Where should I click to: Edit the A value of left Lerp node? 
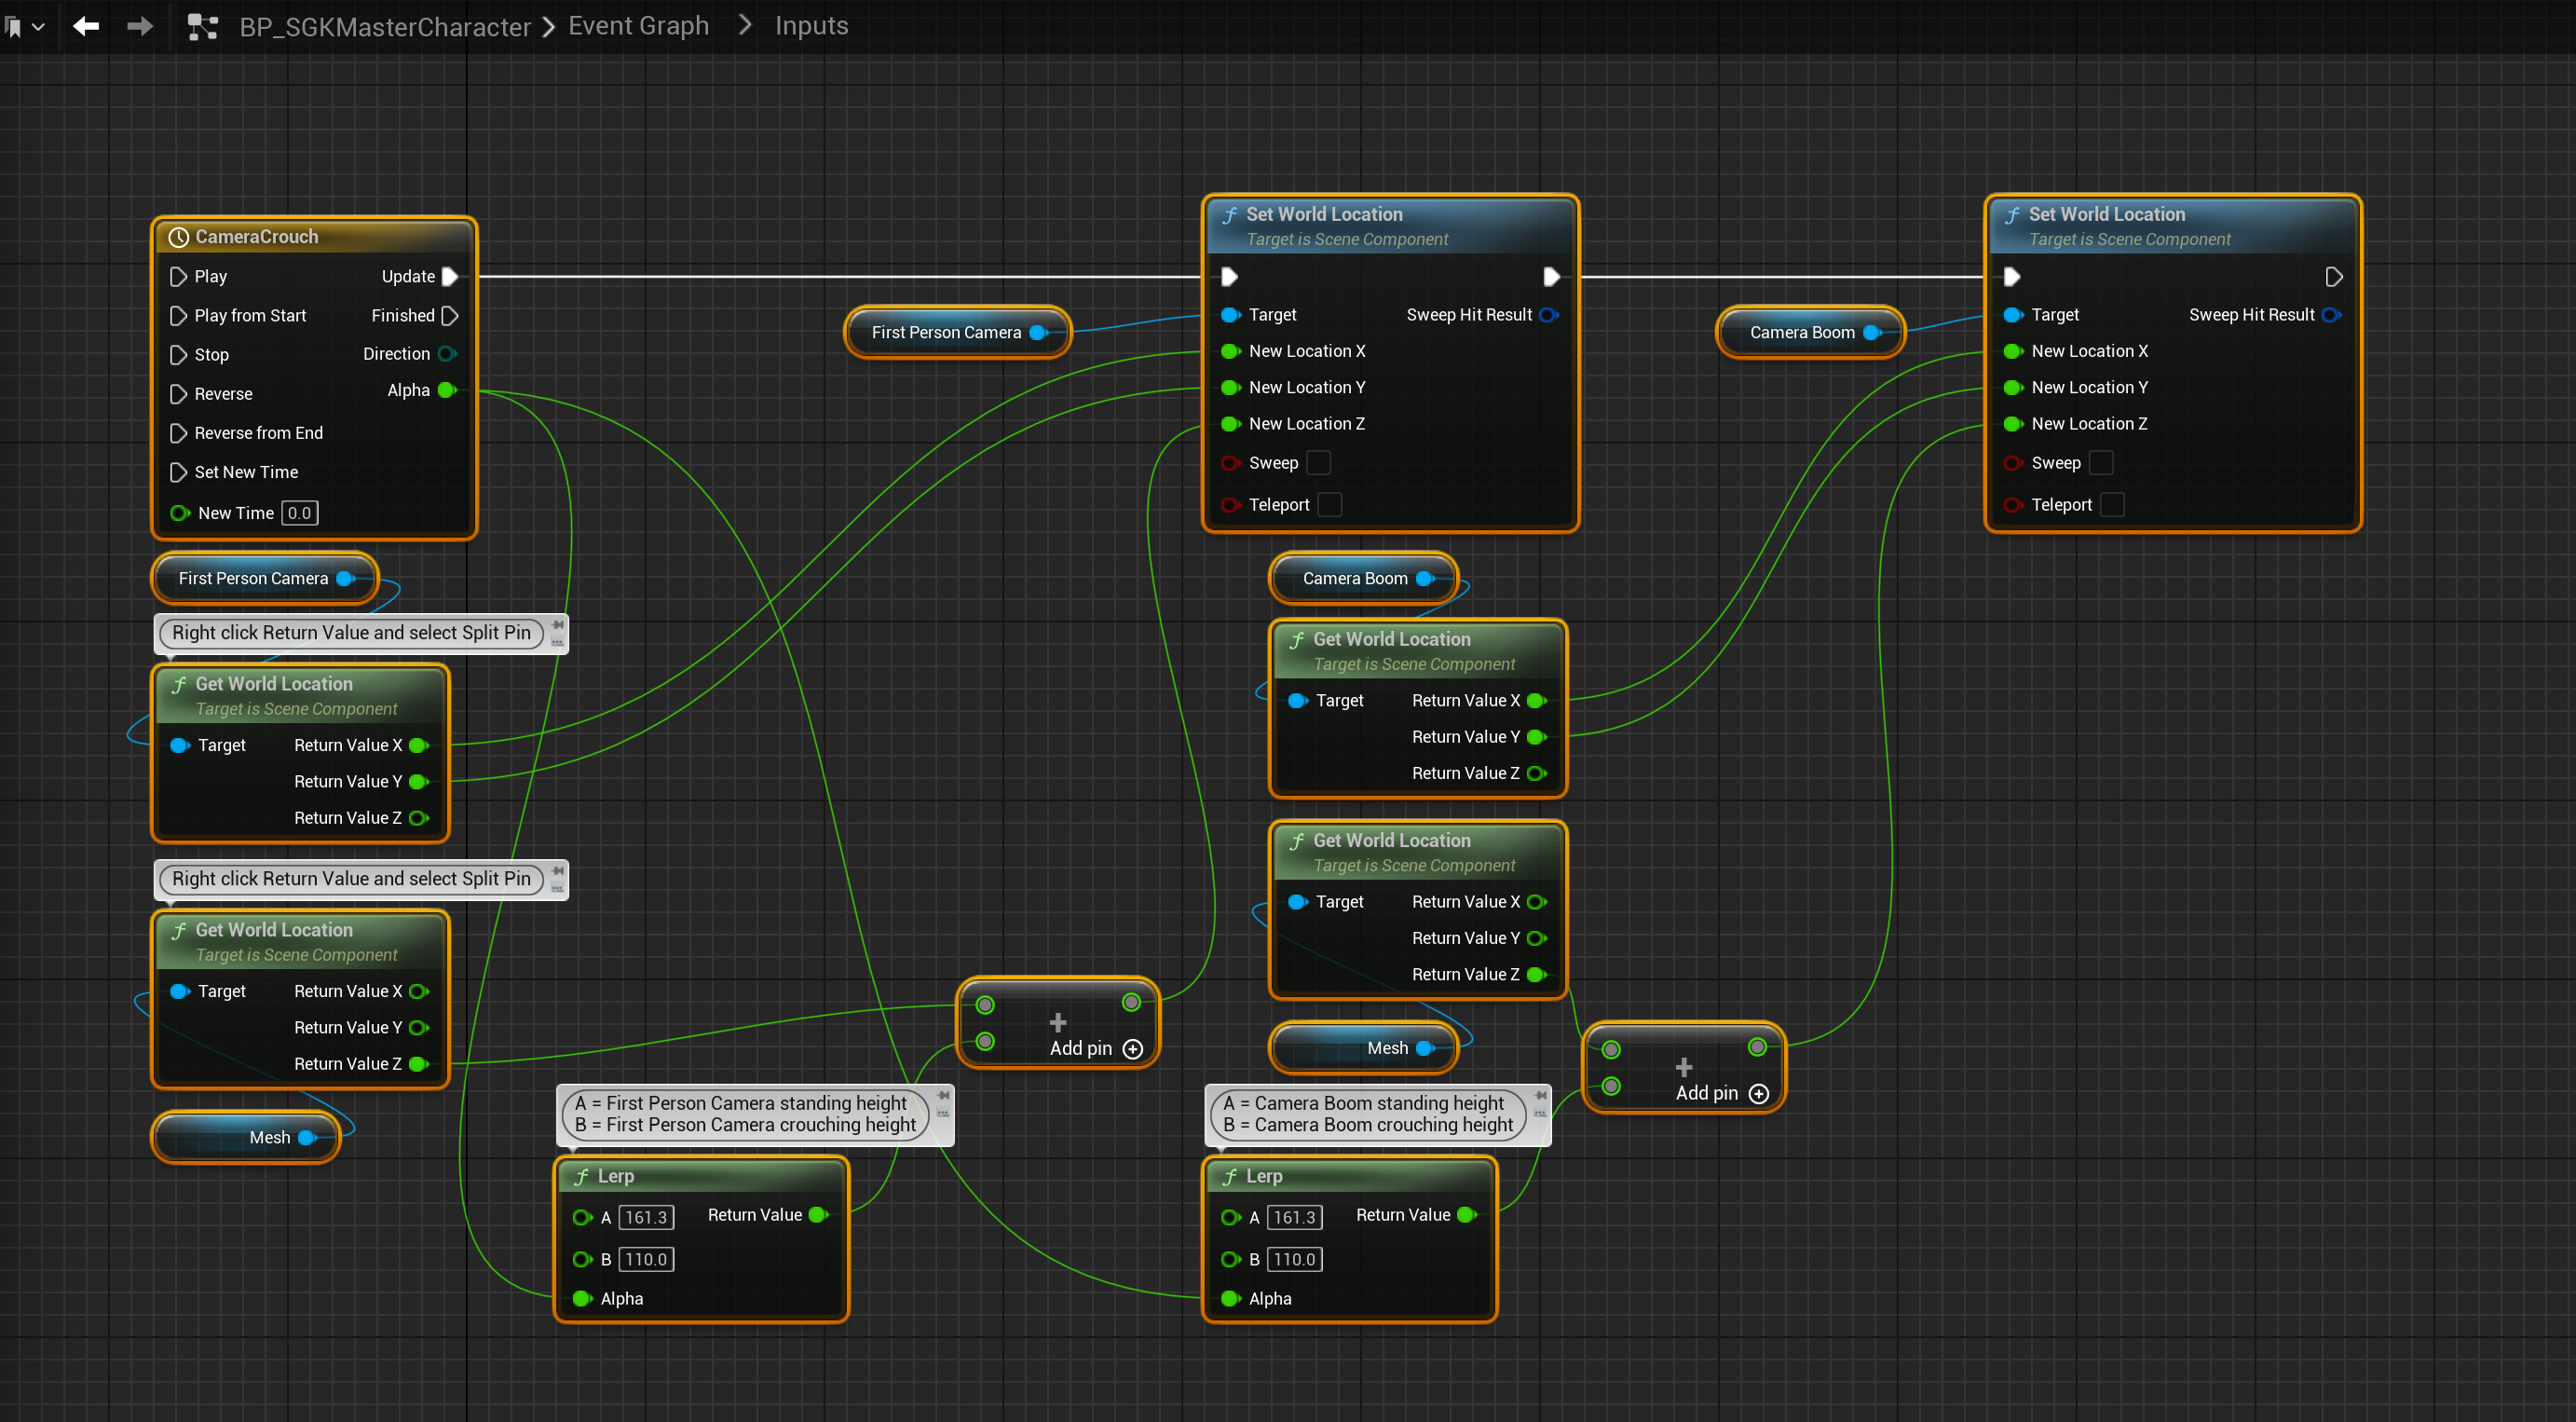click(646, 1217)
